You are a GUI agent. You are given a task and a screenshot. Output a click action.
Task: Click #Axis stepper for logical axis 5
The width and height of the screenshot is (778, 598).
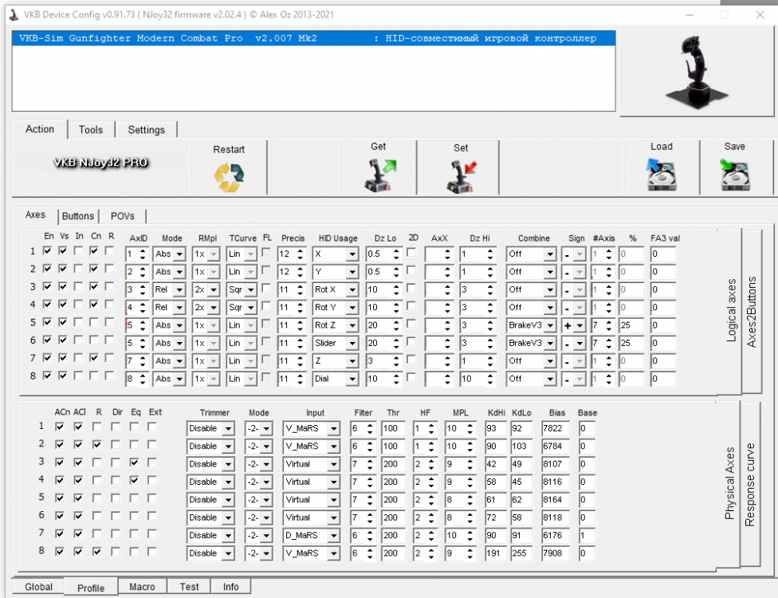(609, 325)
